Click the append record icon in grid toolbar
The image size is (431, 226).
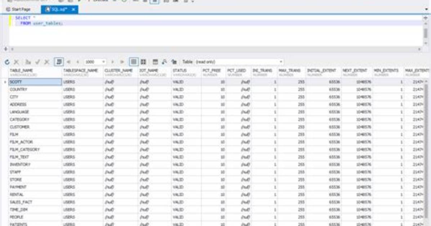(x=28, y=62)
